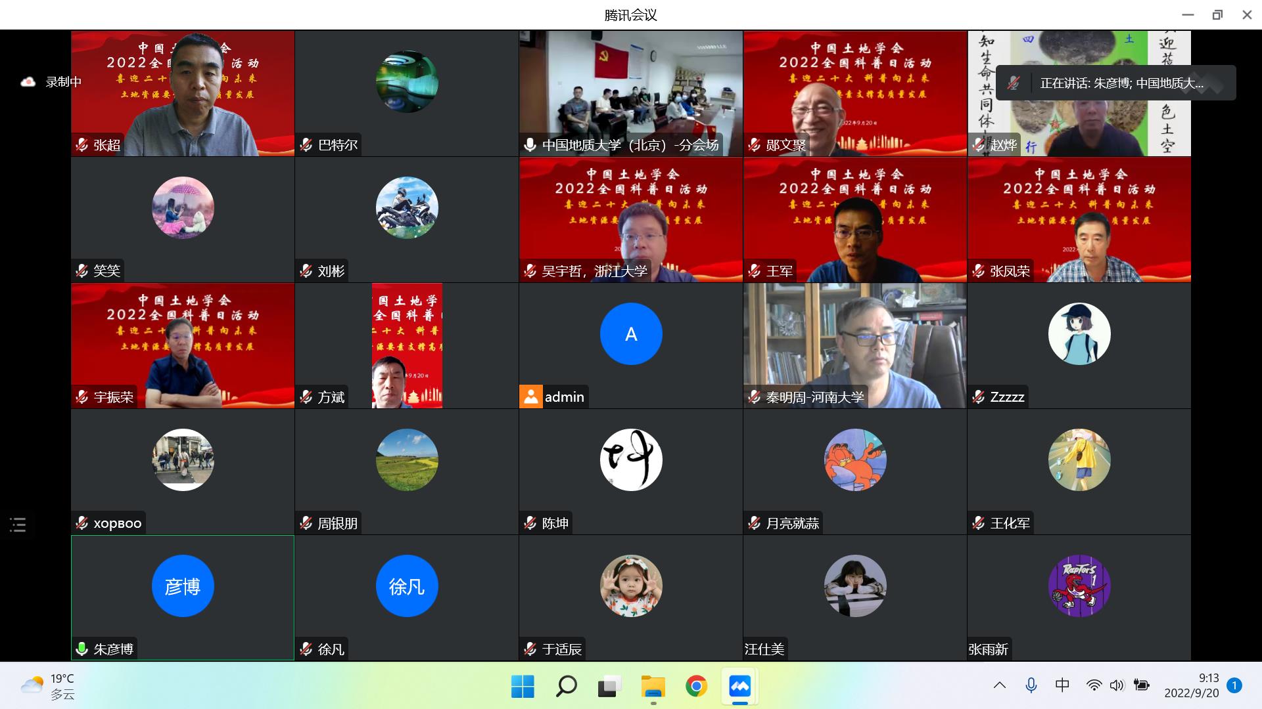Click 张雨新's Raptors avatar
This screenshot has height=709, width=1262.
[1079, 586]
